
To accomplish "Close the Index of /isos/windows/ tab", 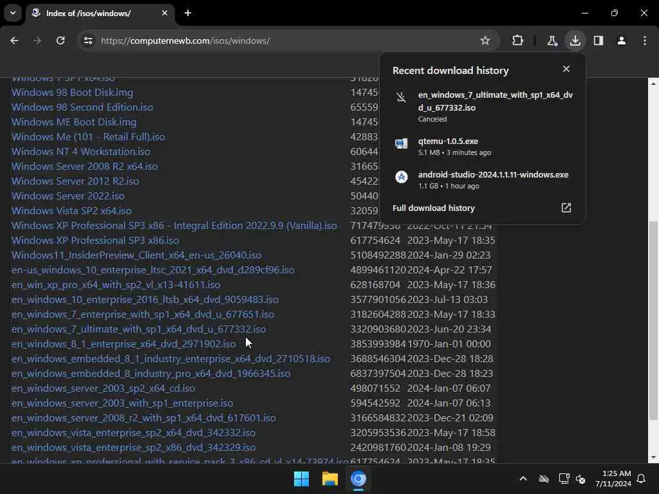I will (165, 13).
